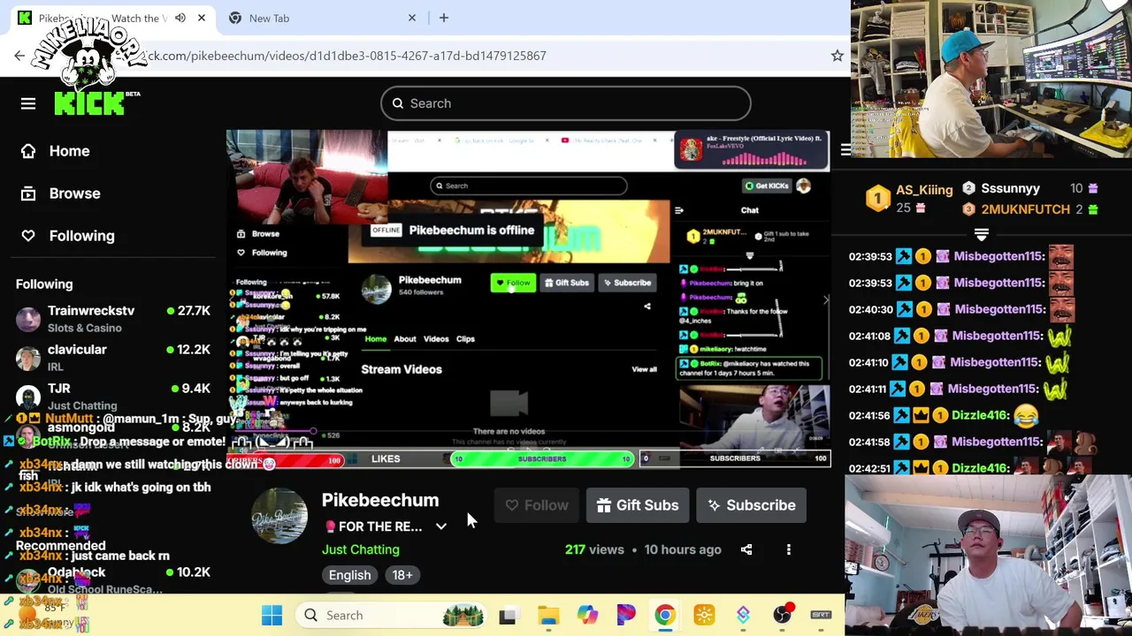Viewport: 1132px width, 636px height.
Task: Click the browser address bar URL
Action: click(x=345, y=56)
